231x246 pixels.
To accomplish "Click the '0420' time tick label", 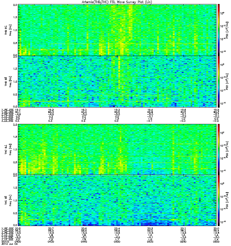I will pyautogui.click(x=51, y=242).
